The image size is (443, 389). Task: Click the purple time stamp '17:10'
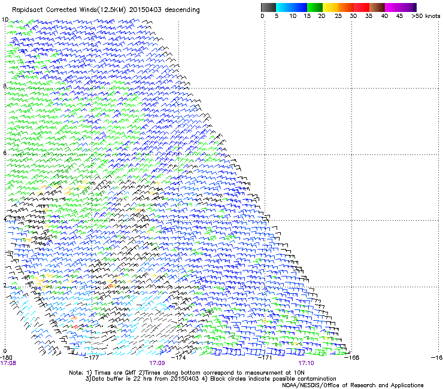(307, 363)
